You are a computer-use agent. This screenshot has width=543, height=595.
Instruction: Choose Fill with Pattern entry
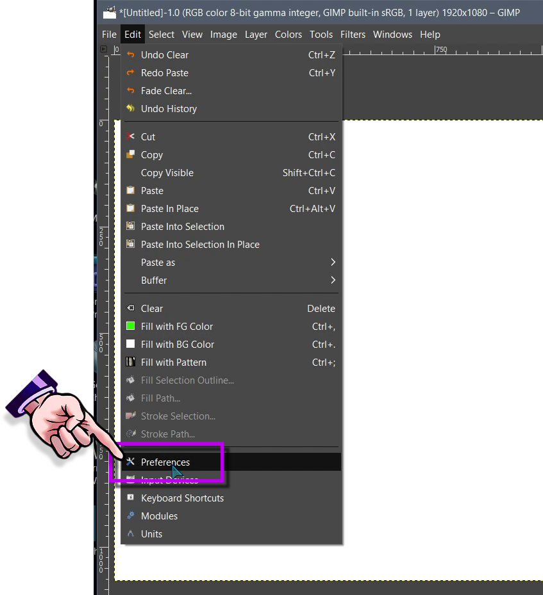(x=231, y=363)
